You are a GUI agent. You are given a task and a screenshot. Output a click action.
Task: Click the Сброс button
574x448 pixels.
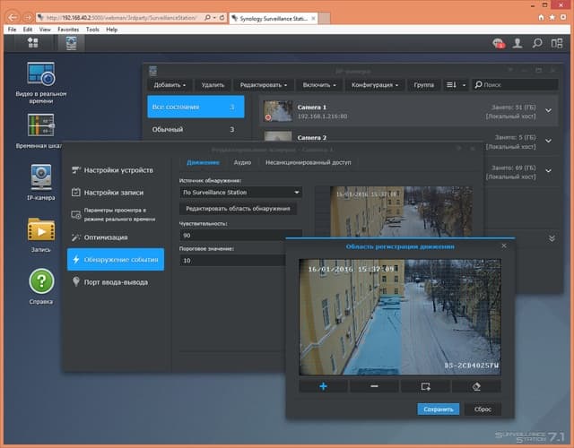(x=483, y=409)
